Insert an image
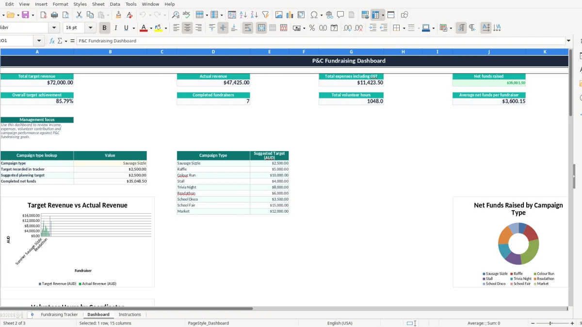Viewport: 582px width, 327px height. (279, 15)
